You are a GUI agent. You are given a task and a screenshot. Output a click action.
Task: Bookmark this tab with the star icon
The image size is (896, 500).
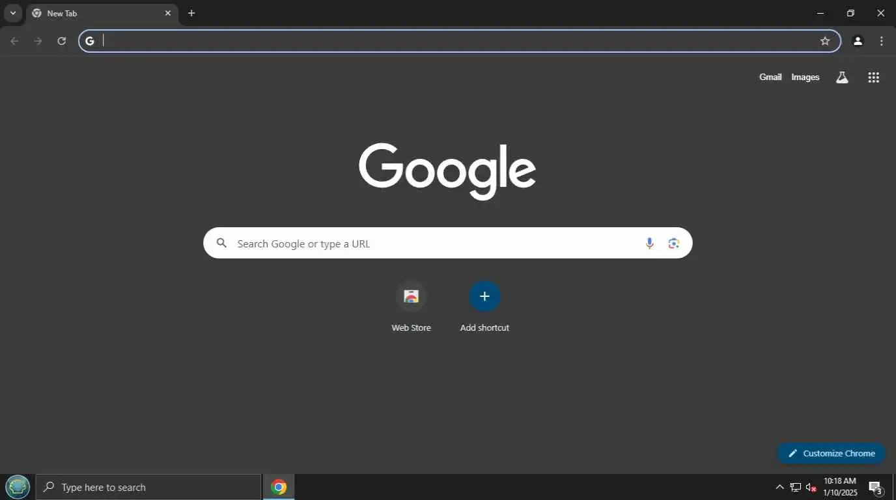click(825, 41)
